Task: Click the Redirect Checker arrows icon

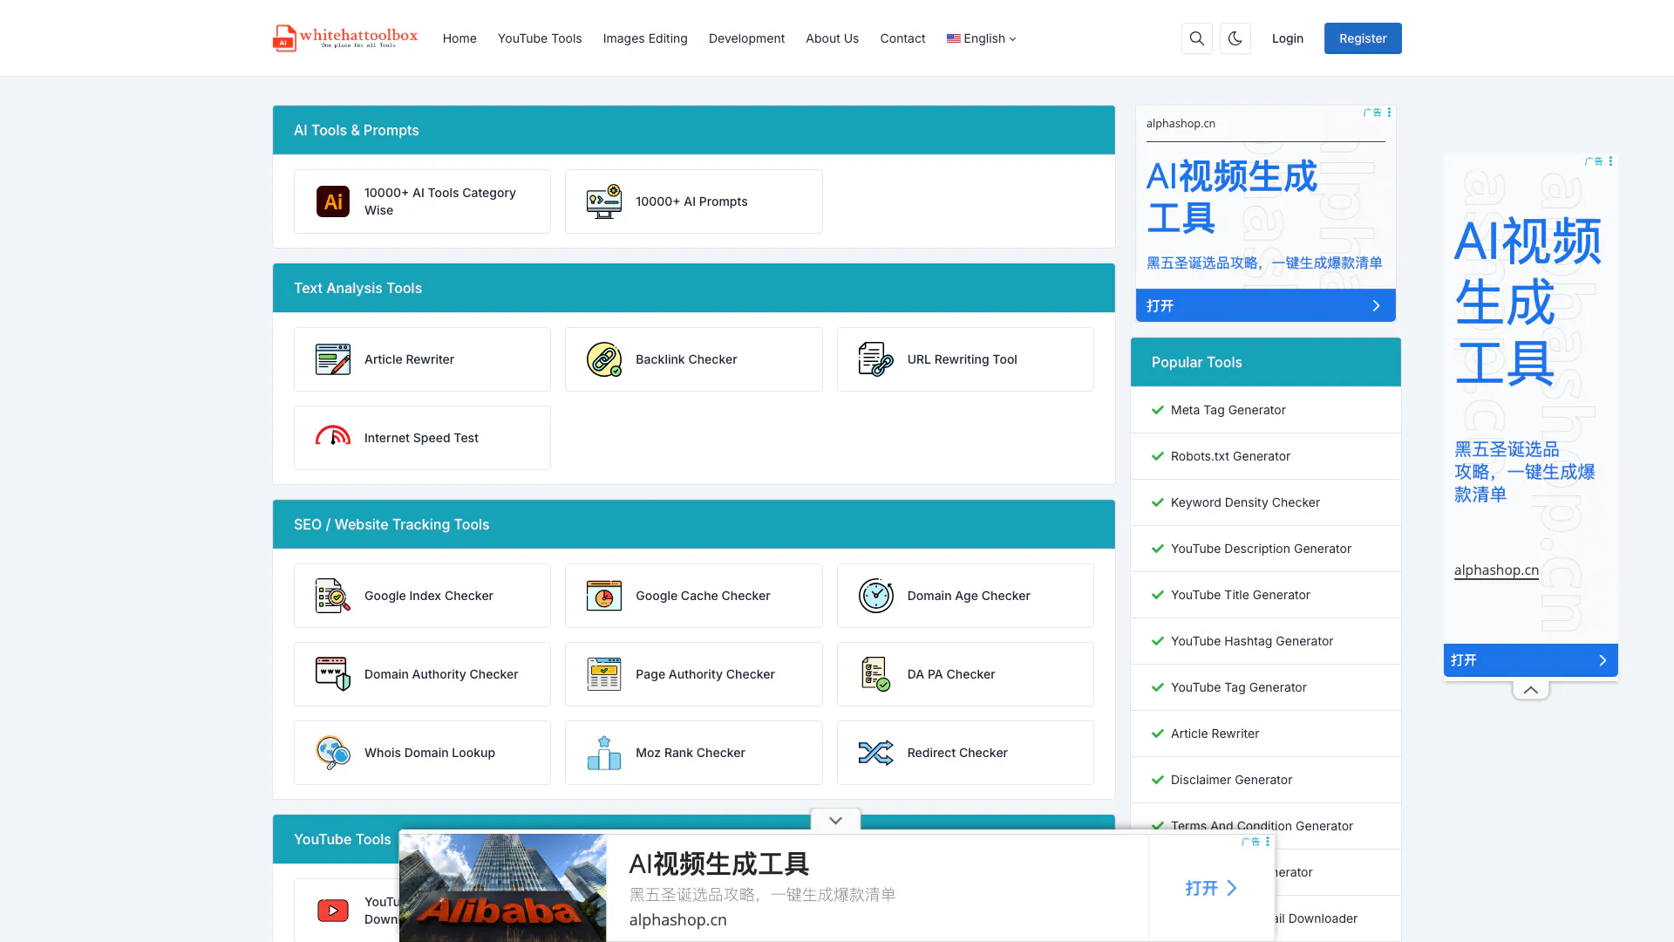Action: pyautogui.click(x=875, y=753)
